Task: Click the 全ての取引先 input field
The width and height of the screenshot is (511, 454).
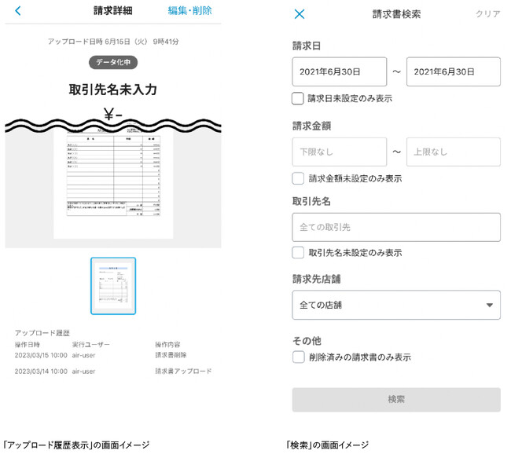Action: 395,227
